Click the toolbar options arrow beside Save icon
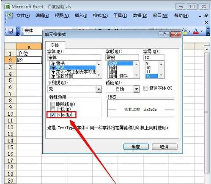The width and height of the screenshot is (211, 184). pyautogui.click(x=18, y=31)
